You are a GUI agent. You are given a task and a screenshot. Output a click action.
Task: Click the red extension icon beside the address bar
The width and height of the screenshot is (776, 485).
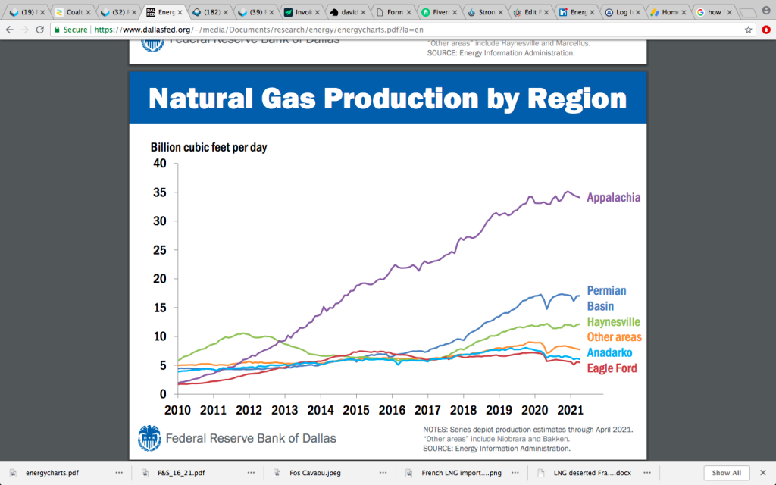[x=765, y=31]
